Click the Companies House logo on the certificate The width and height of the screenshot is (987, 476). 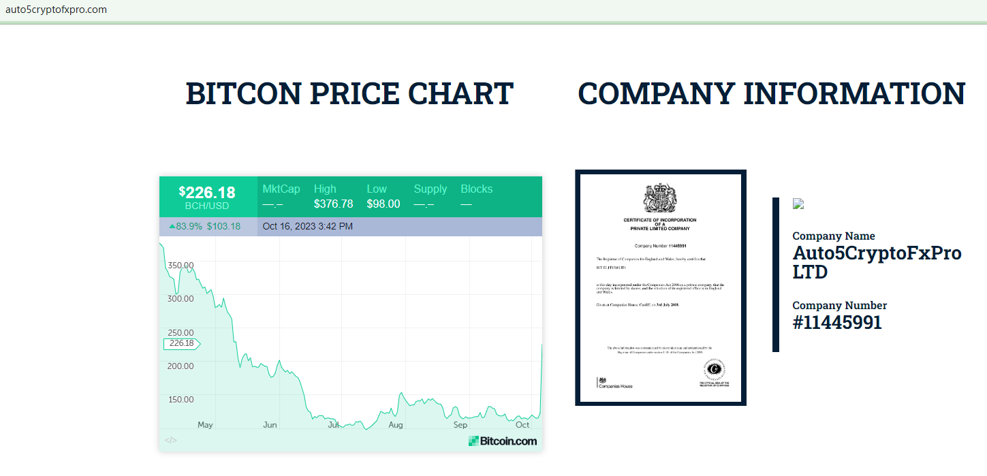pos(614,383)
